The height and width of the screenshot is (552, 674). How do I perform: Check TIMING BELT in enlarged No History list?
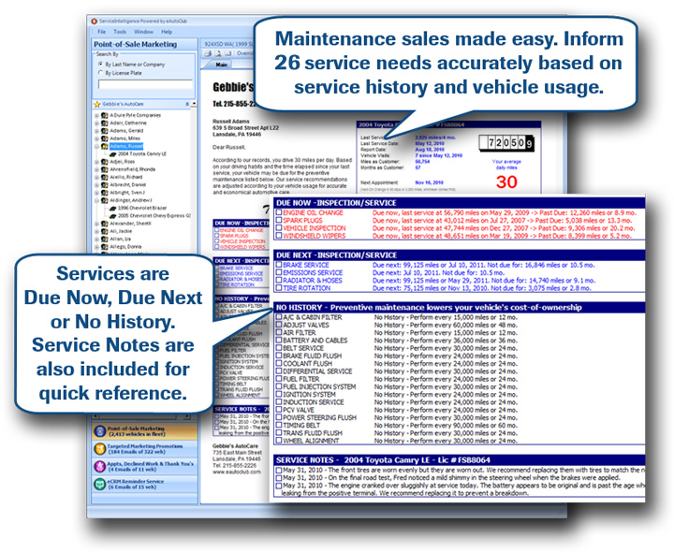click(x=279, y=425)
